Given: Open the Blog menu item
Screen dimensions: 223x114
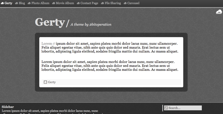Looking at the screenshot, I should tap(22, 3).
